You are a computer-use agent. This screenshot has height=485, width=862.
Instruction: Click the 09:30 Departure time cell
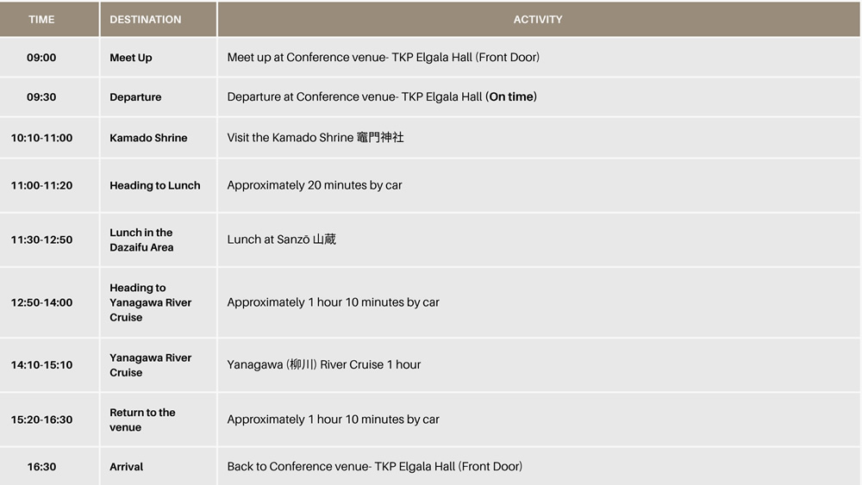[41, 97]
